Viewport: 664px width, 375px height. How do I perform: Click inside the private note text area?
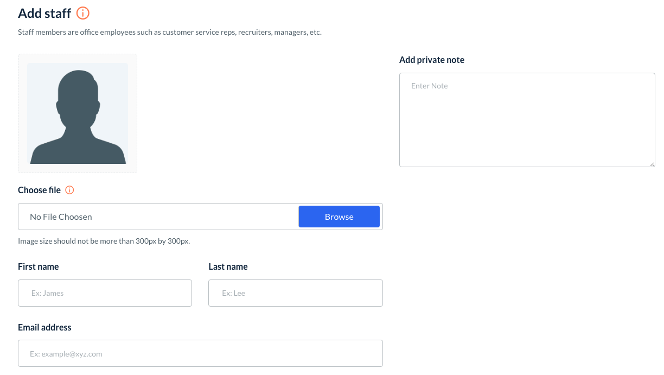click(x=527, y=125)
